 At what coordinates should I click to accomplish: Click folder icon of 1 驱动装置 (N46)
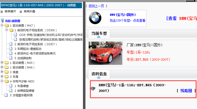[x=6, y=67]
